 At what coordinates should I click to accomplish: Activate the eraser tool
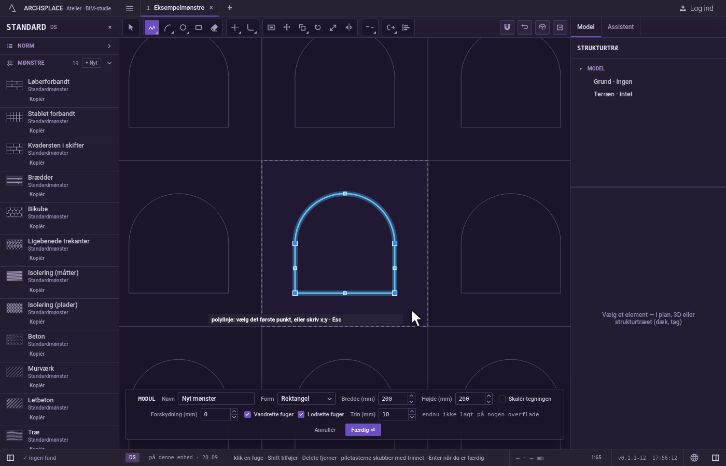[x=214, y=27]
